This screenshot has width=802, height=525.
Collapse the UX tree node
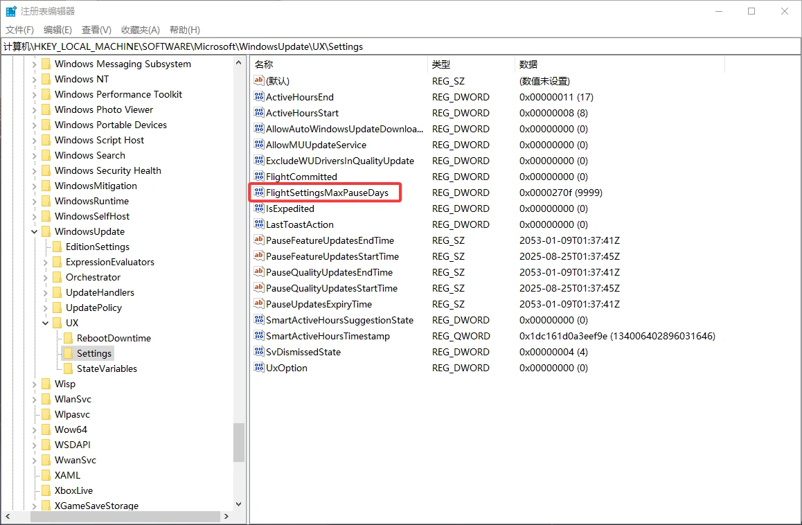point(46,323)
